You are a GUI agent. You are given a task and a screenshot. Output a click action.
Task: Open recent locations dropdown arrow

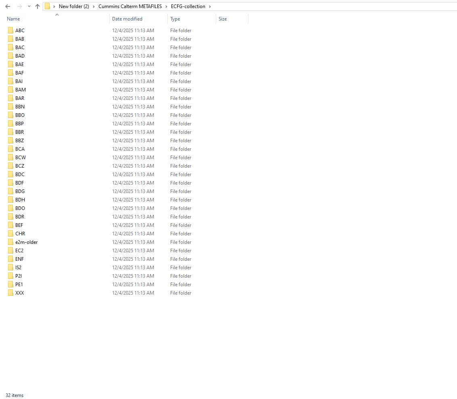(29, 6)
